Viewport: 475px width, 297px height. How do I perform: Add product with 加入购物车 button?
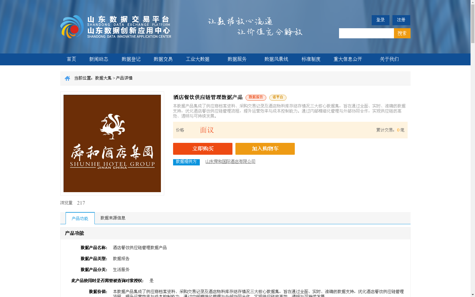[265, 149]
